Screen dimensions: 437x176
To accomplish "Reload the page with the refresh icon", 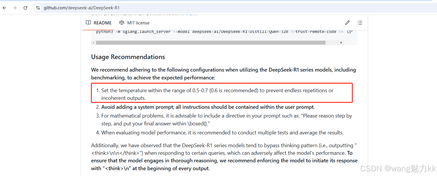I will (25, 8).
